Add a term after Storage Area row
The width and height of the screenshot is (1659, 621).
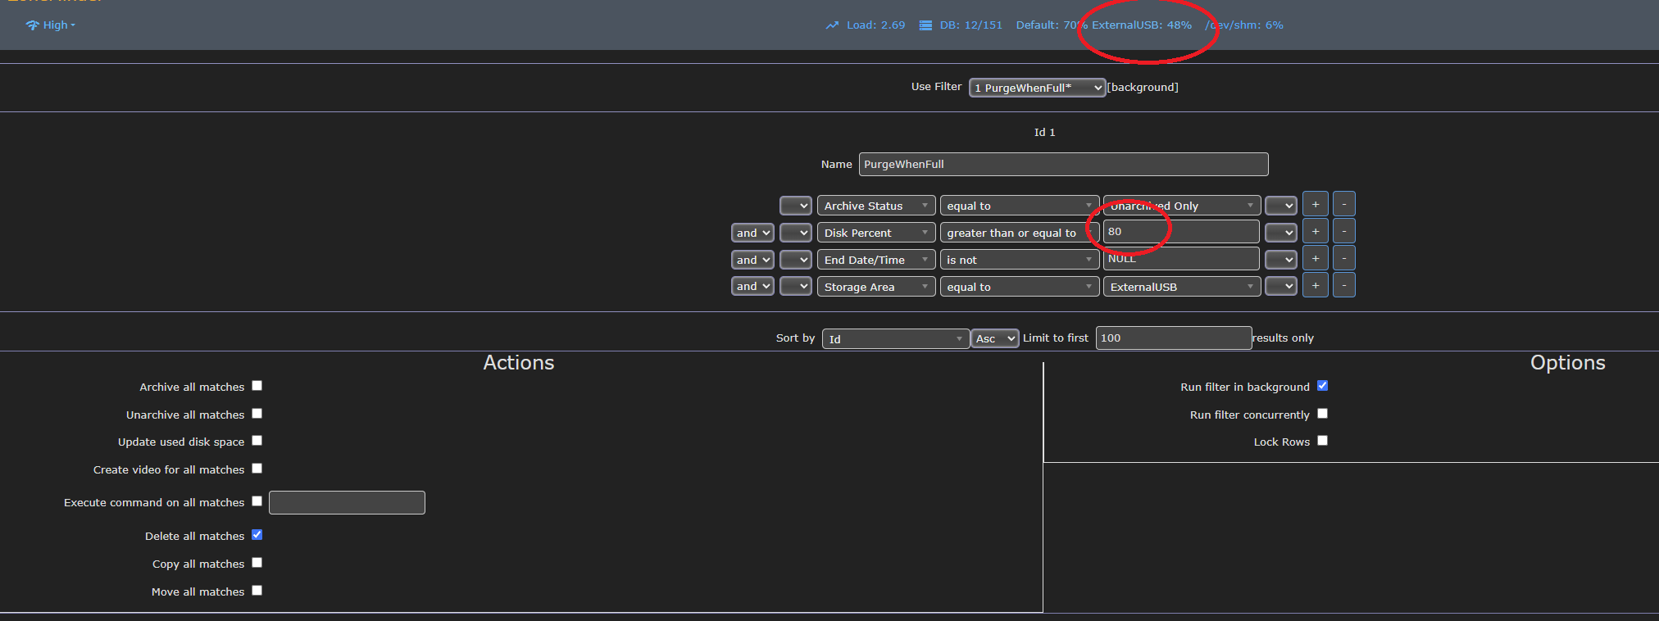click(1315, 285)
